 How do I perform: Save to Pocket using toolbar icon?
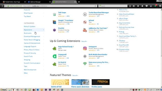pyautogui.click(x=147, y=6)
